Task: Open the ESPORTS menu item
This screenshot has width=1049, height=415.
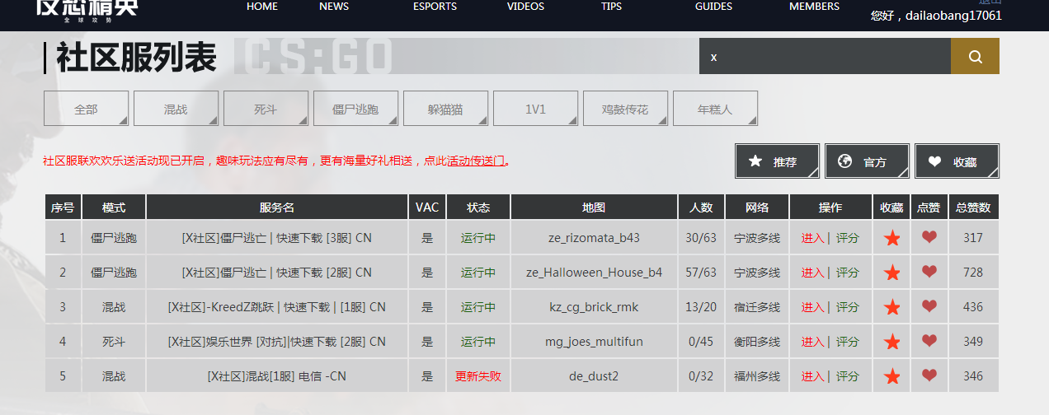Action: [x=435, y=7]
